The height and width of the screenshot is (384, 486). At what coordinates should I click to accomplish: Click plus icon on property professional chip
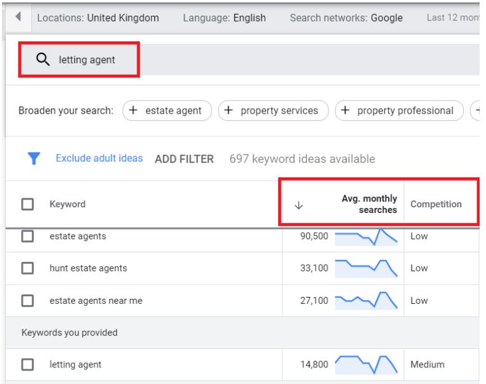pos(345,110)
